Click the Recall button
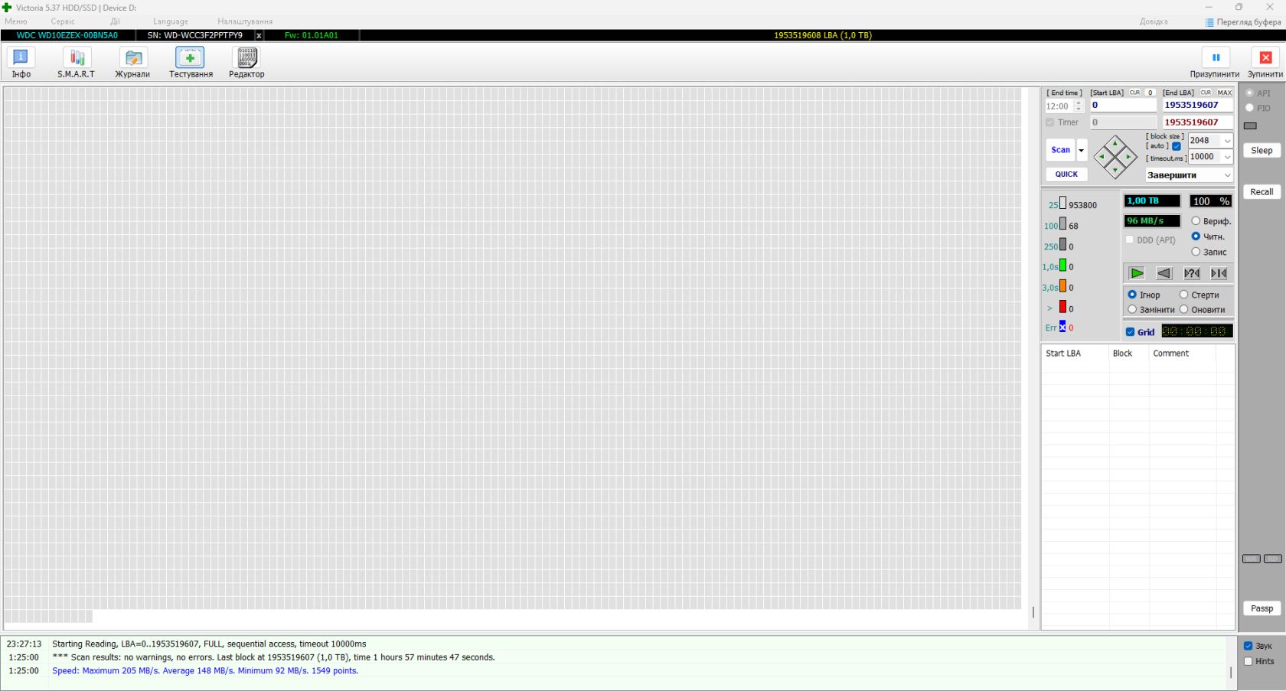 point(1262,192)
